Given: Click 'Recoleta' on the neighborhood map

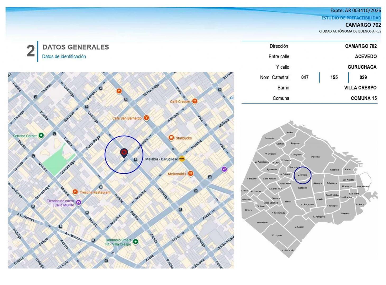Looking at the screenshot, I should point(334,170).
